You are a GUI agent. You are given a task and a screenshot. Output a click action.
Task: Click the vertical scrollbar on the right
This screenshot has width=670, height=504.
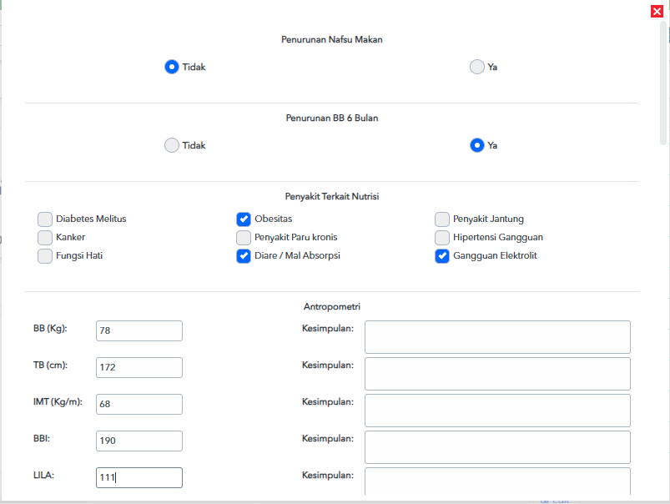tap(663, 83)
